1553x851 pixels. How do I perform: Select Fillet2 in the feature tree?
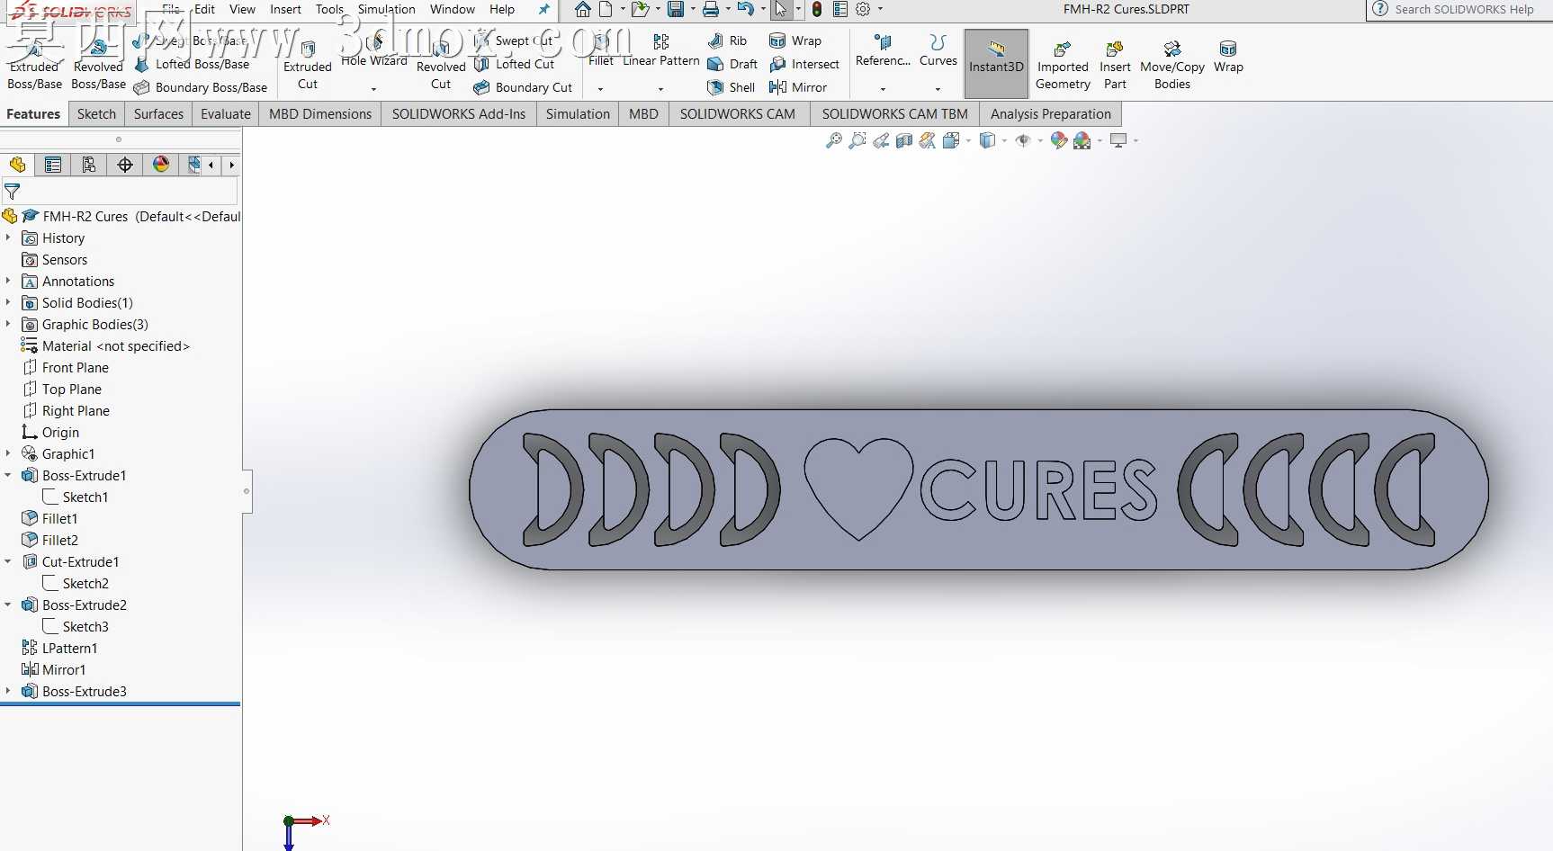click(x=49, y=540)
